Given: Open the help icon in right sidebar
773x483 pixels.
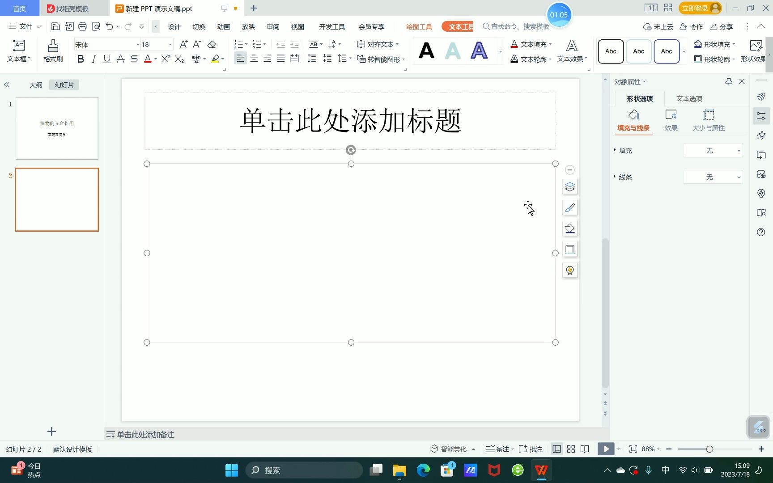Looking at the screenshot, I should [x=761, y=232].
